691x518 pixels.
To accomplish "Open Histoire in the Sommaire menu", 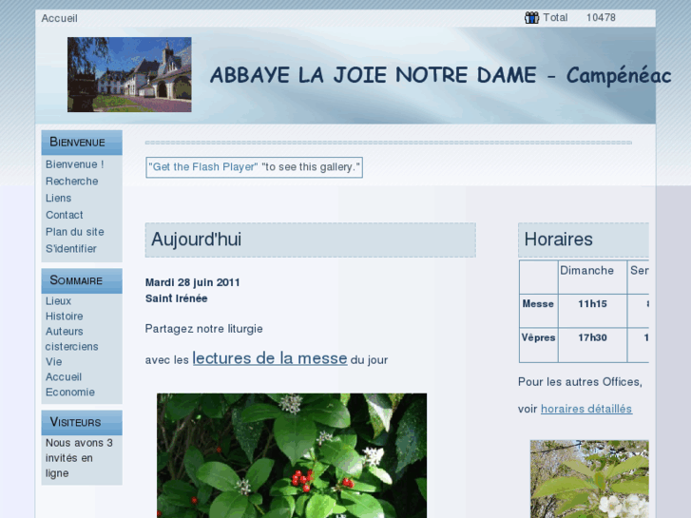I will (65, 317).
